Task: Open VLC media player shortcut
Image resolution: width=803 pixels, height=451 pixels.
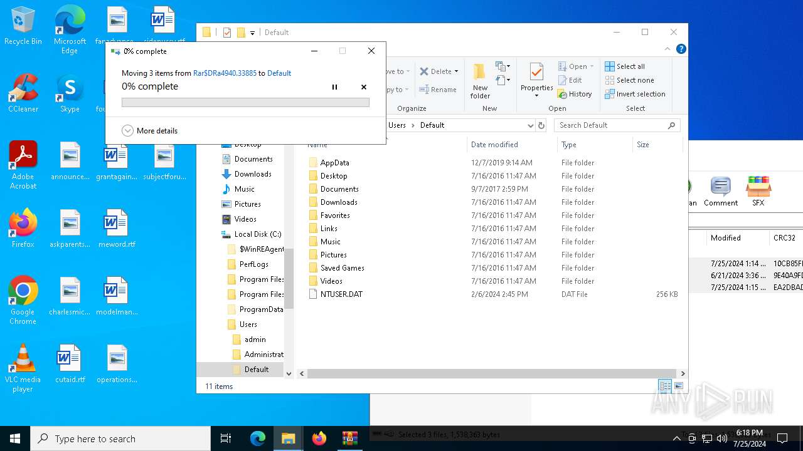Action: click(23, 368)
